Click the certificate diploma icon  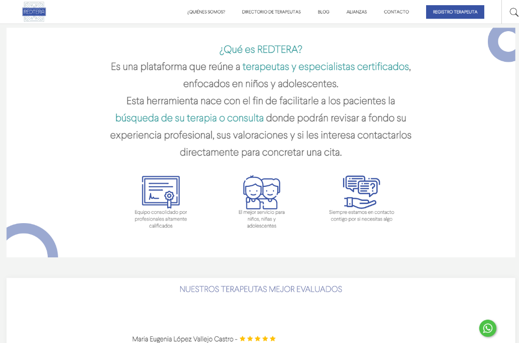[x=161, y=191]
